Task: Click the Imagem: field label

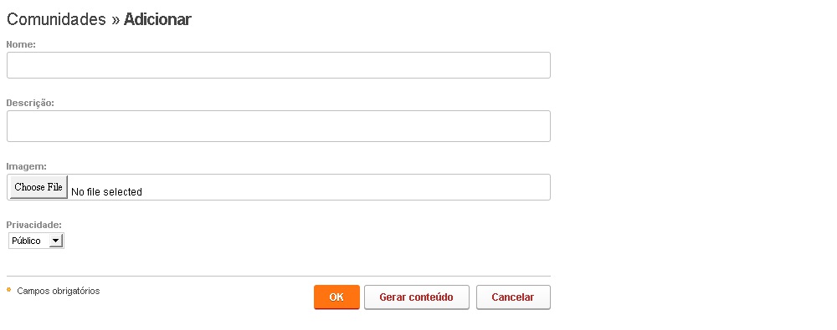Action: point(27,167)
